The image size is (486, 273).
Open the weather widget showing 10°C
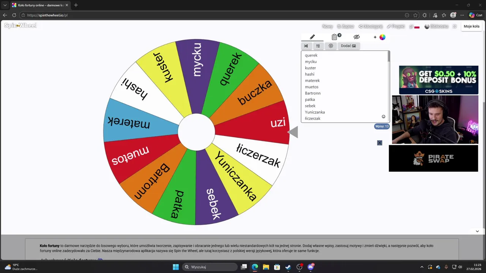[21, 267]
